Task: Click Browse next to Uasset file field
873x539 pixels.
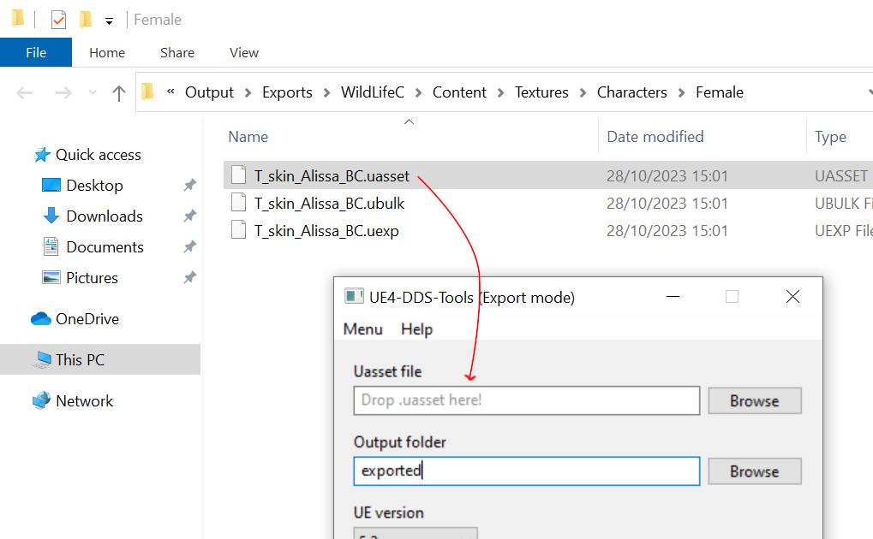Action: [754, 400]
